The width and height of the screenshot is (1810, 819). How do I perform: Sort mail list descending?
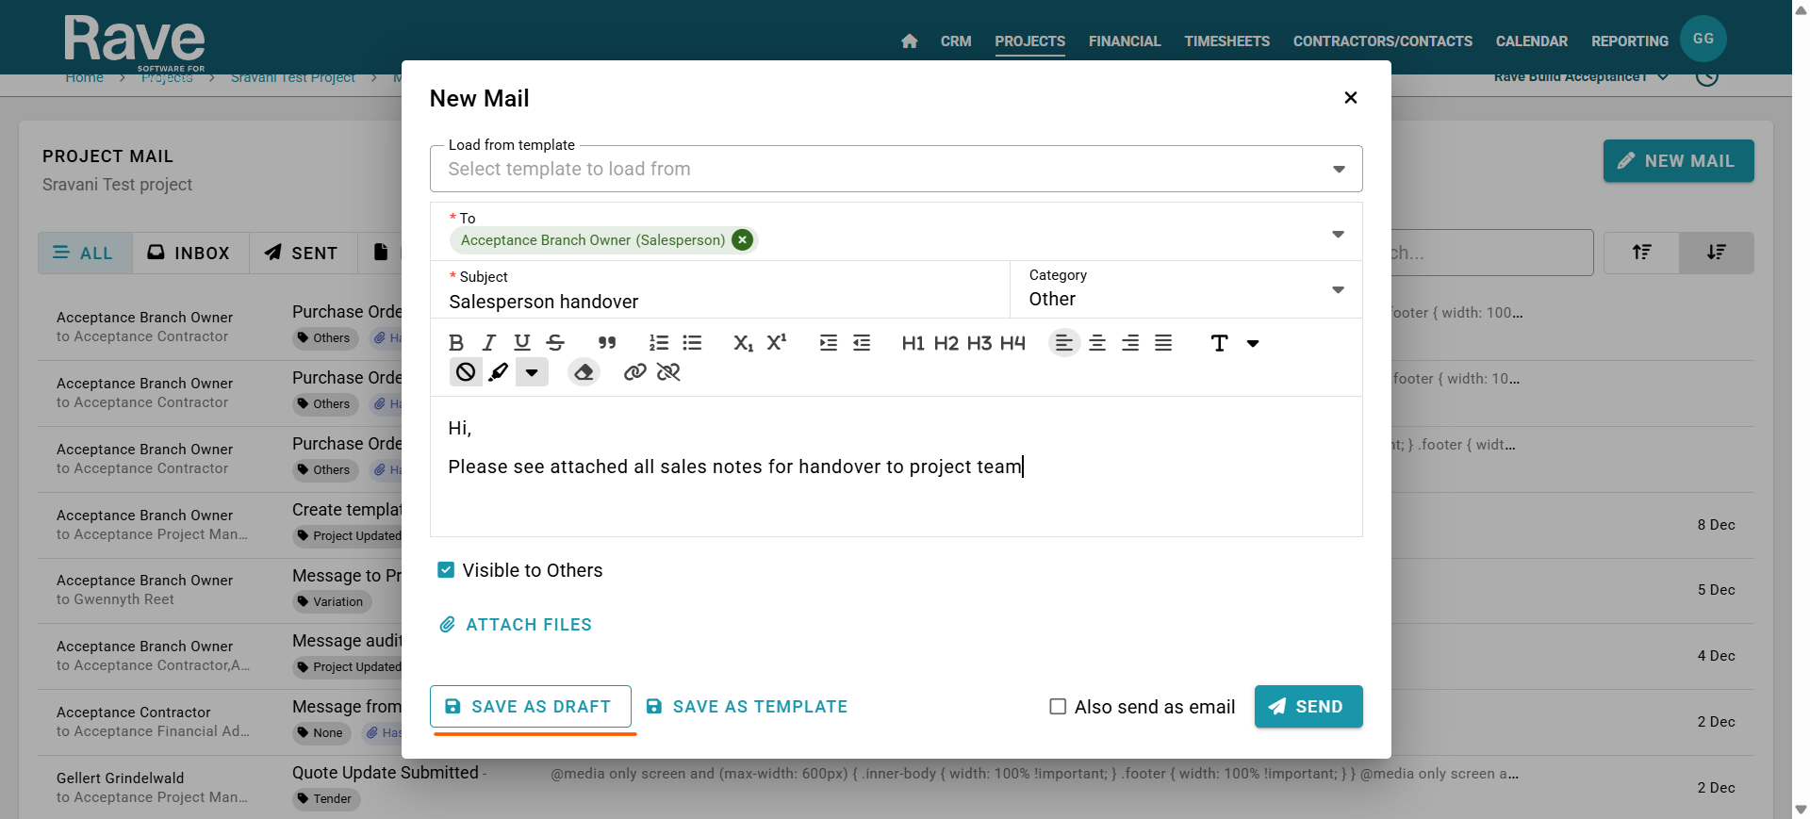[1717, 253]
